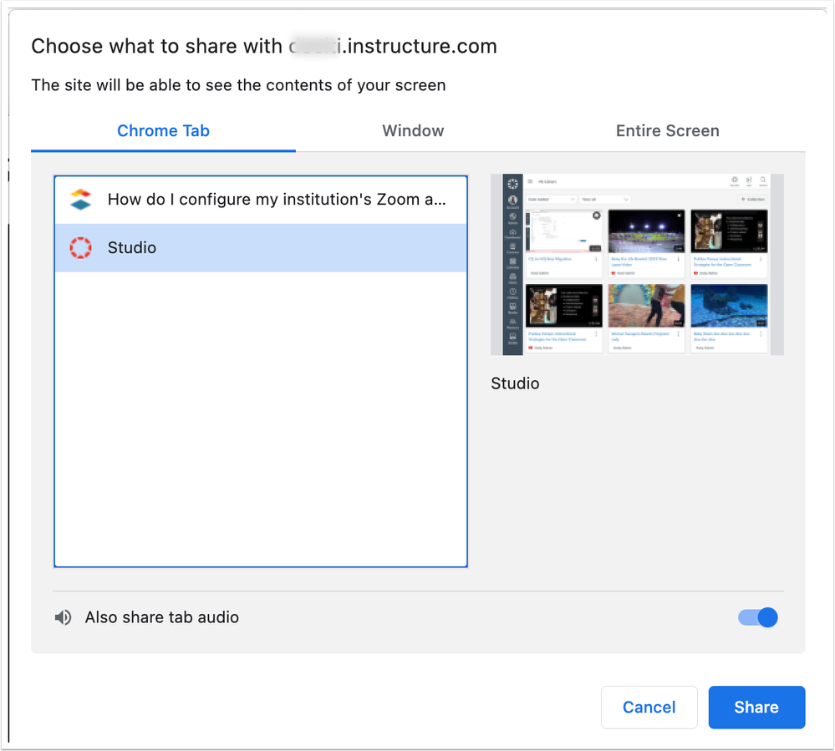The height and width of the screenshot is (751, 835).
Task: Disable the Also share tab audio toggle
Action: click(758, 617)
